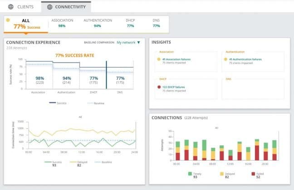Image resolution: width=294 pixels, height=190 pixels.
Task: Click the (228 Attempts) text beside Connections
Action: (196, 118)
